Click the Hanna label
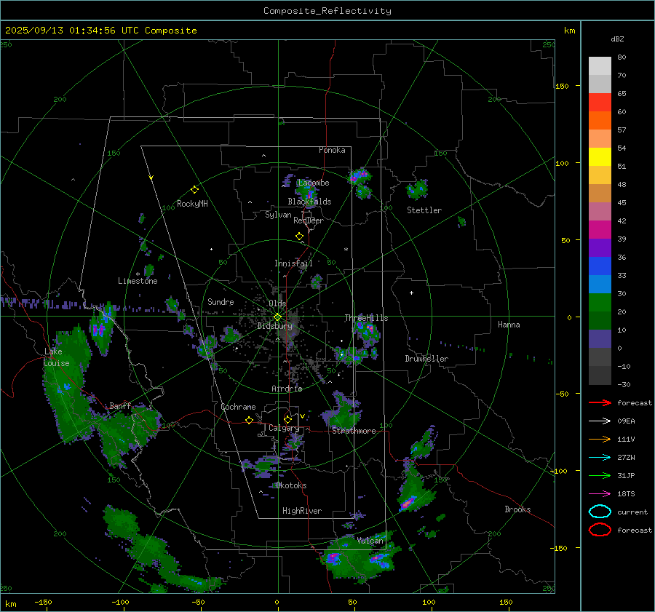 [509, 325]
